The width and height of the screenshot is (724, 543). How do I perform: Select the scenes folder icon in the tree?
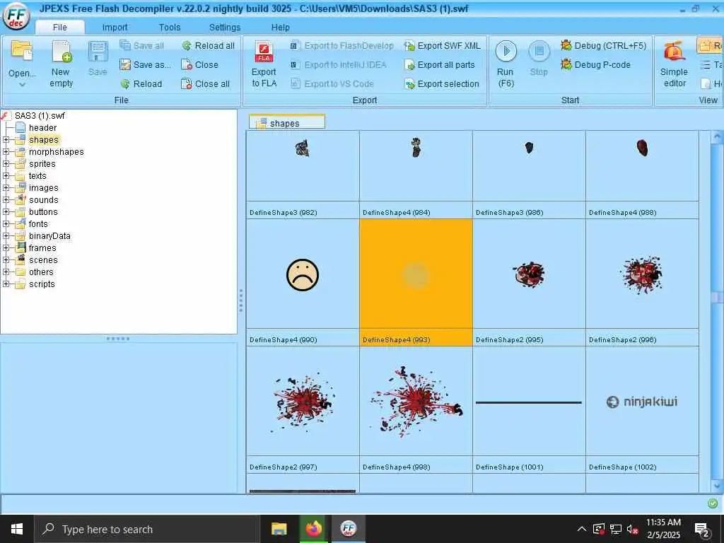click(21, 259)
